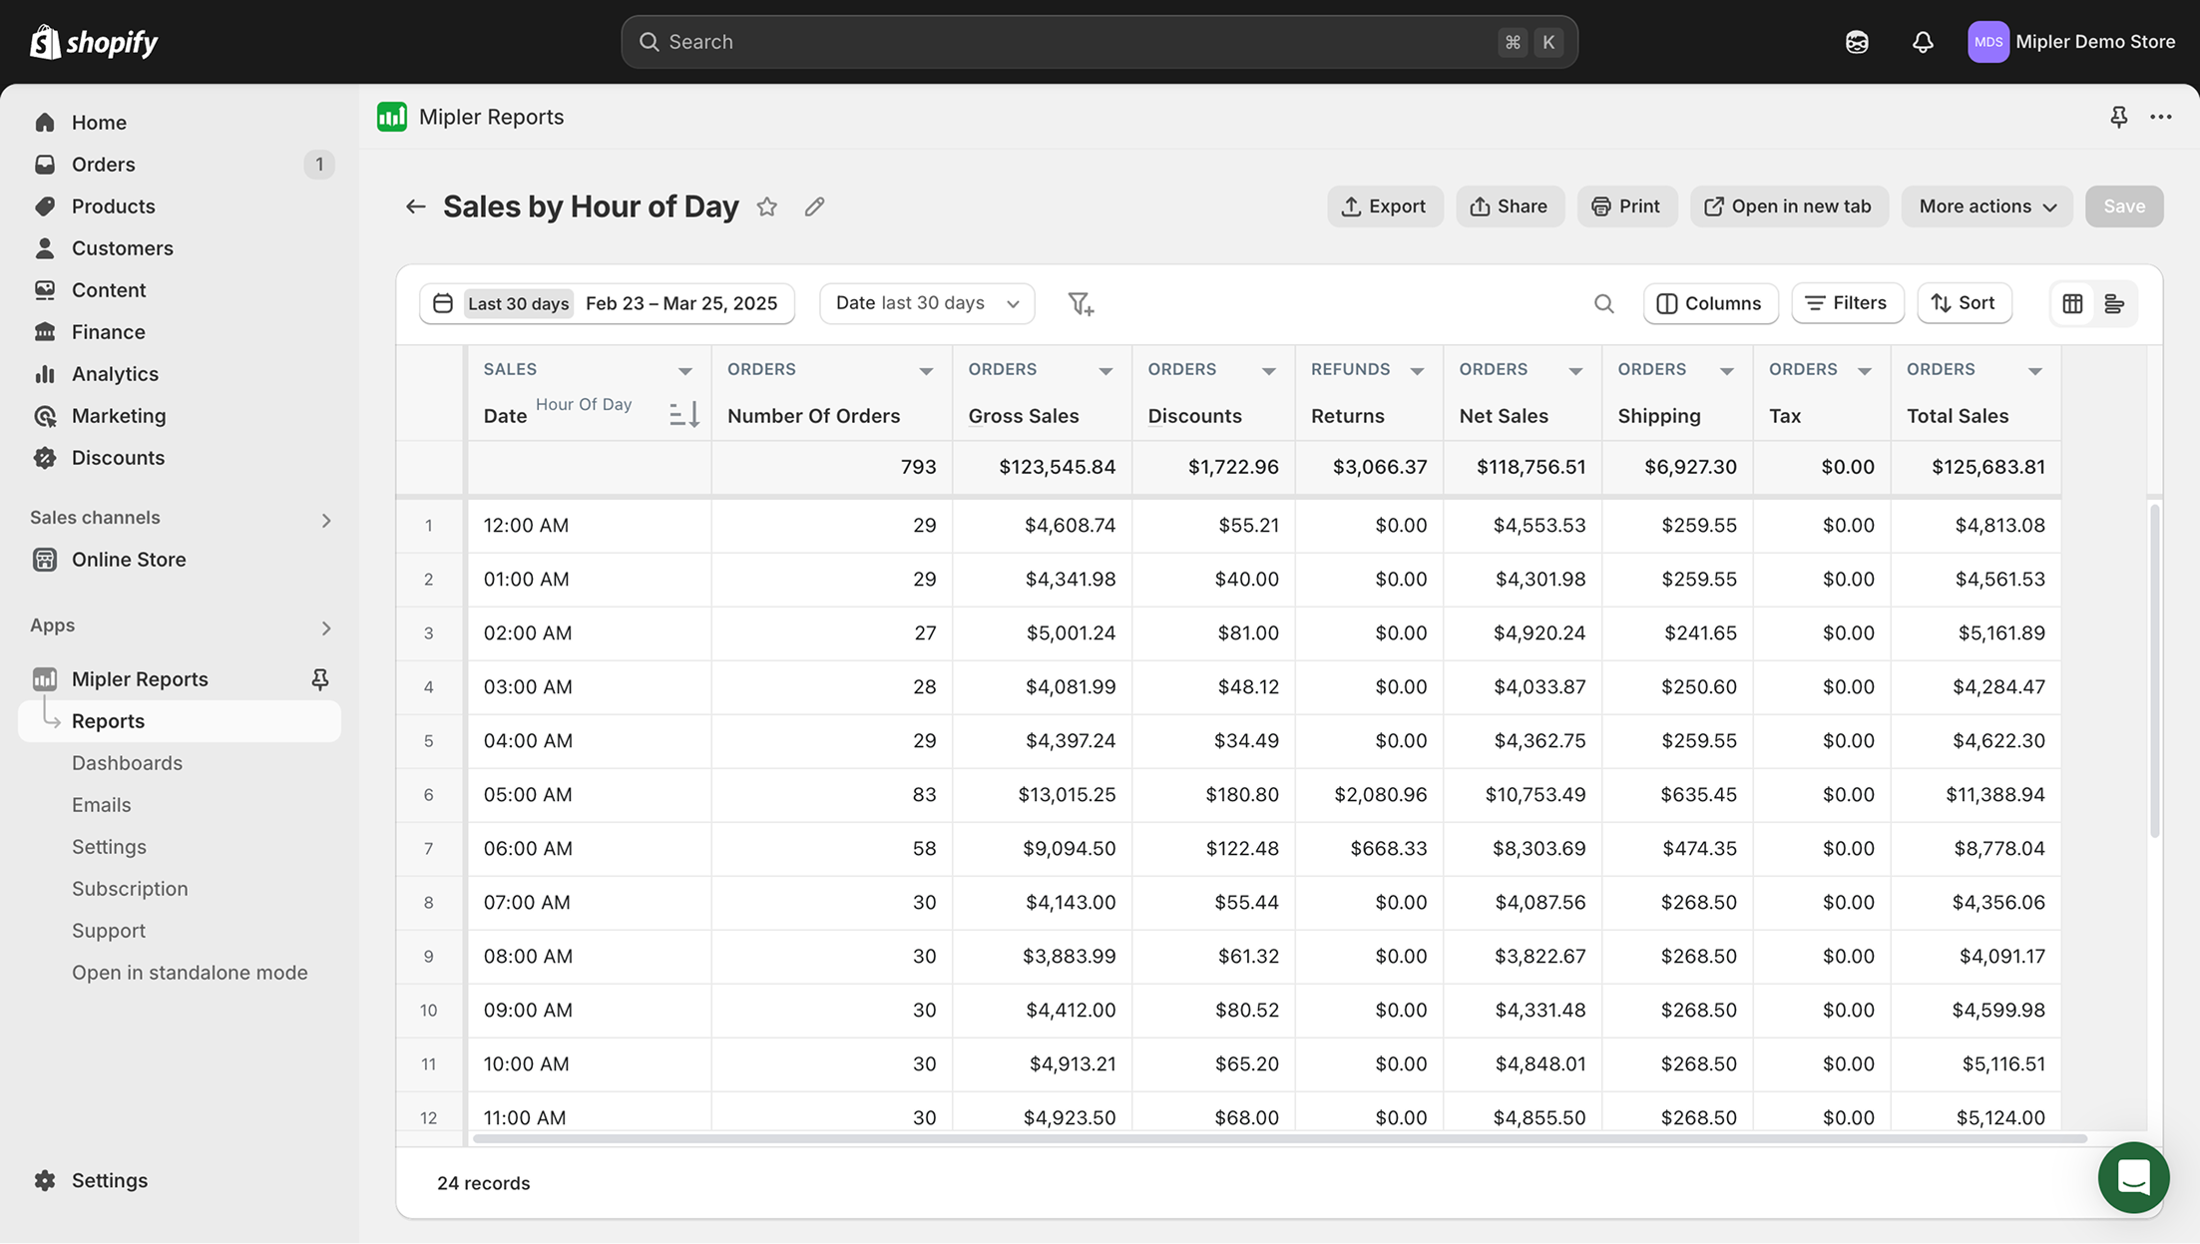Go to Analytics in the sidebar

(115, 374)
